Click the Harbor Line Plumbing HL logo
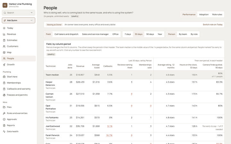 click(x=5, y=5)
